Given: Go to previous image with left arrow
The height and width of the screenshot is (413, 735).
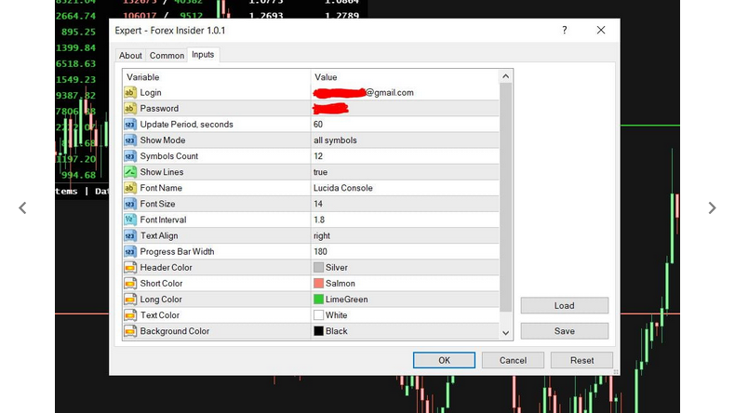Looking at the screenshot, I should click(22, 207).
